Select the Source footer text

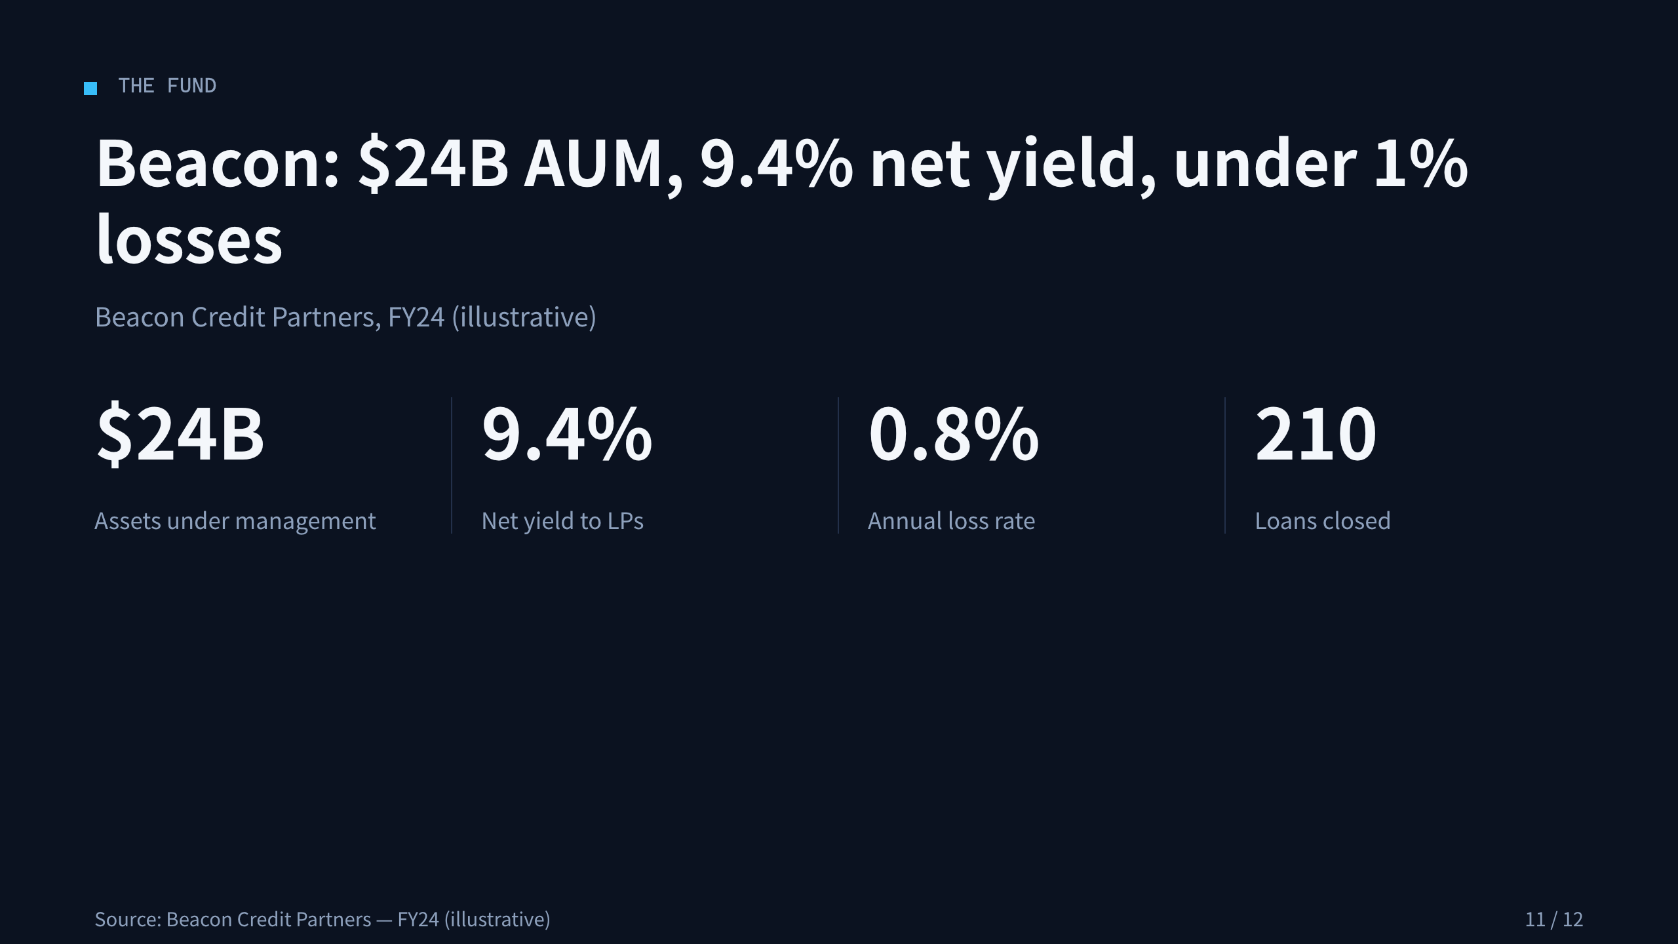(322, 920)
